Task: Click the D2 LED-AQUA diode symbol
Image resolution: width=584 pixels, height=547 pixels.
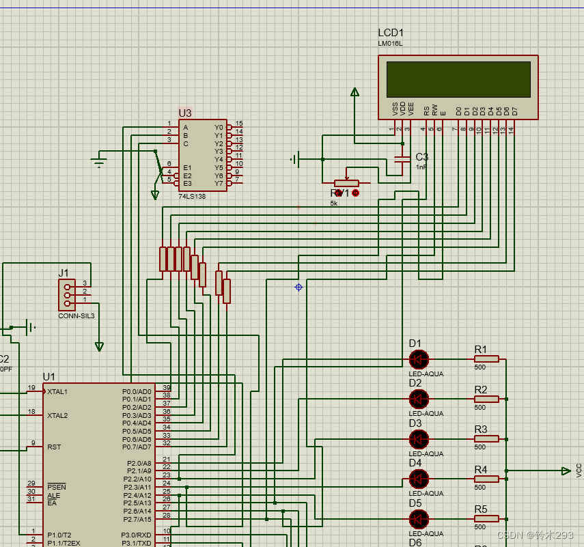Action: point(419,399)
